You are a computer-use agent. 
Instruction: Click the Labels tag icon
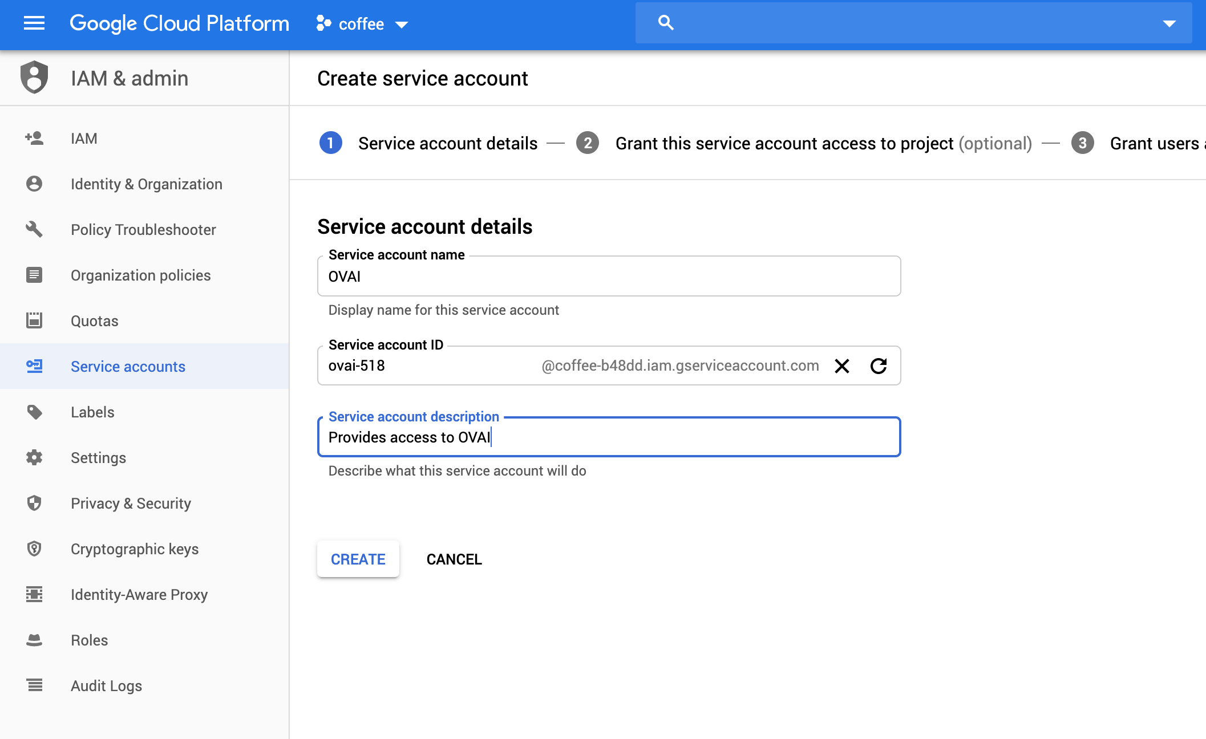[34, 412]
